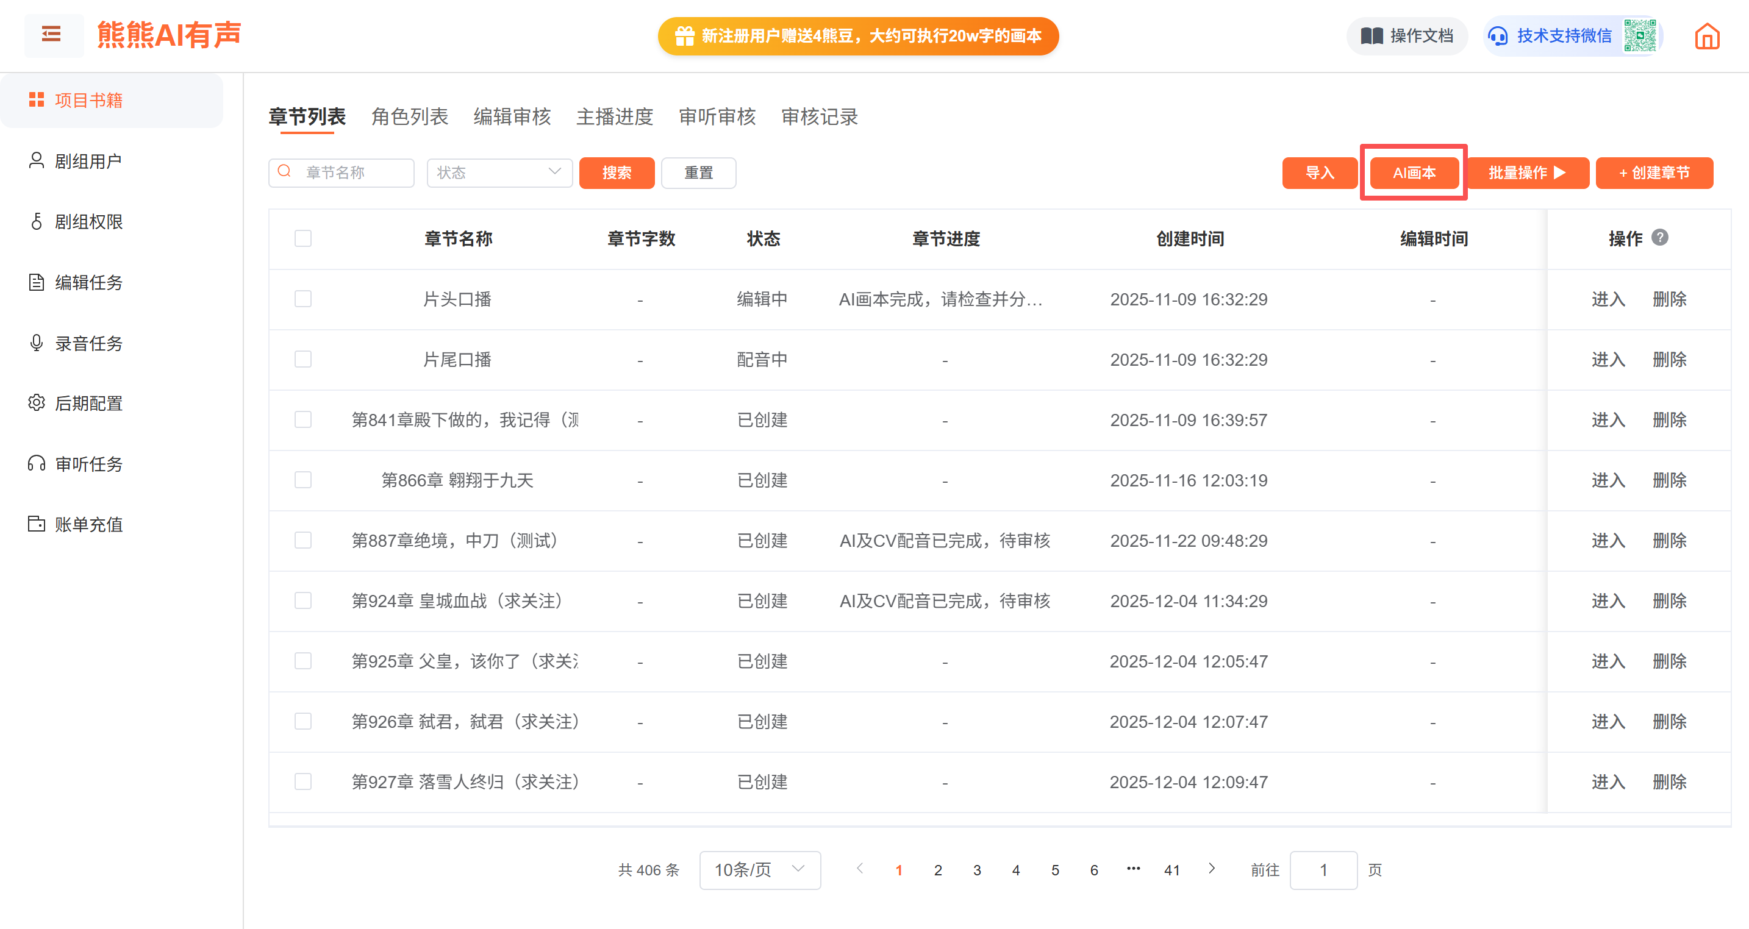
Task: Tick the select-all checkbox in the table header
Action: tap(303, 239)
